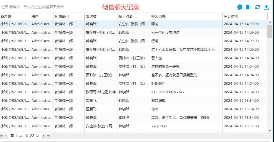Sort by 审计时间 column header
The image size is (274, 142).
245,16
